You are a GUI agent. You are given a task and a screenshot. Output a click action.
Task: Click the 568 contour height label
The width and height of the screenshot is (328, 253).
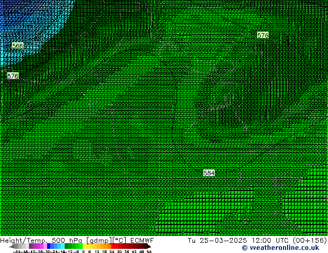click(x=18, y=46)
